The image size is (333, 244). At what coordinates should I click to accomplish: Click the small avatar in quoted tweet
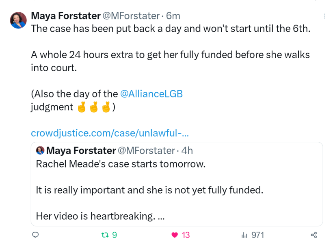tap(40, 150)
